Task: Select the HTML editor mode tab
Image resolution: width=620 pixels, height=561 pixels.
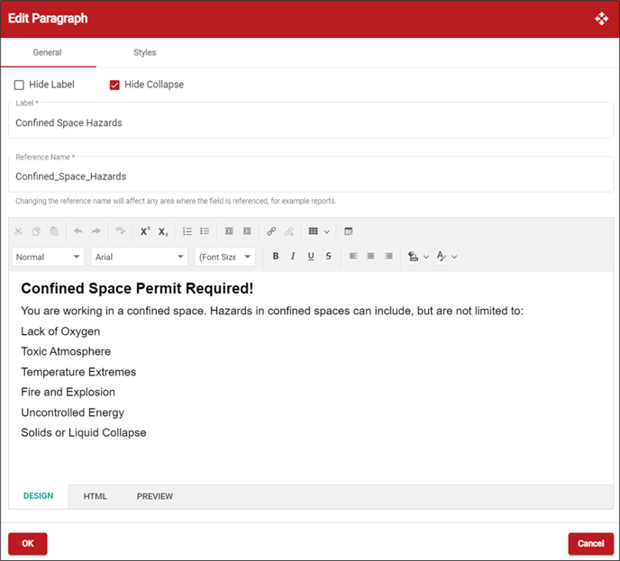Action: click(96, 496)
